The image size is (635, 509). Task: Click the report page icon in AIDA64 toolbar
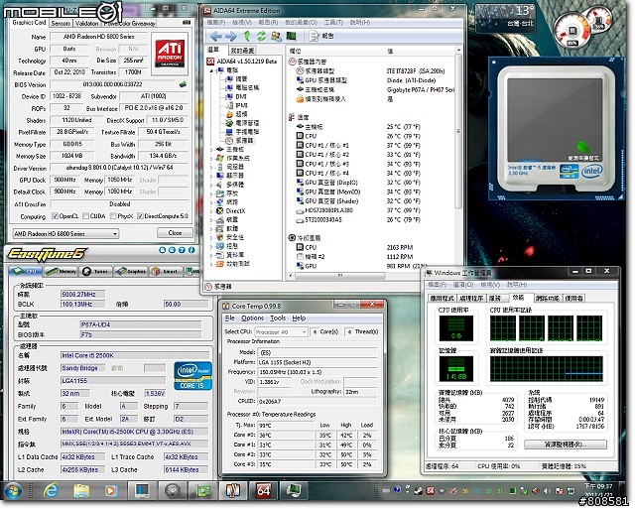[x=314, y=37]
